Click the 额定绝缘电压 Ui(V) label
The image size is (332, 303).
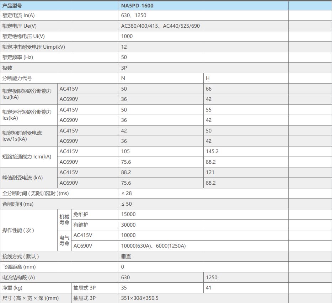23,36
